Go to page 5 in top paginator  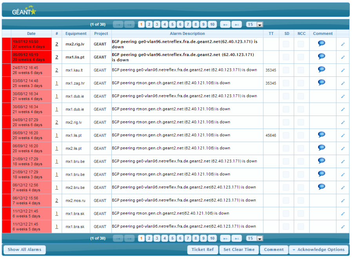[173, 25]
